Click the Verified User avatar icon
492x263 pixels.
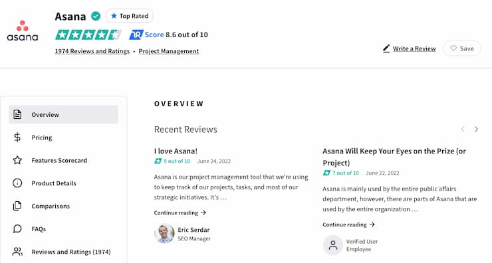pyautogui.click(x=333, y=245)
